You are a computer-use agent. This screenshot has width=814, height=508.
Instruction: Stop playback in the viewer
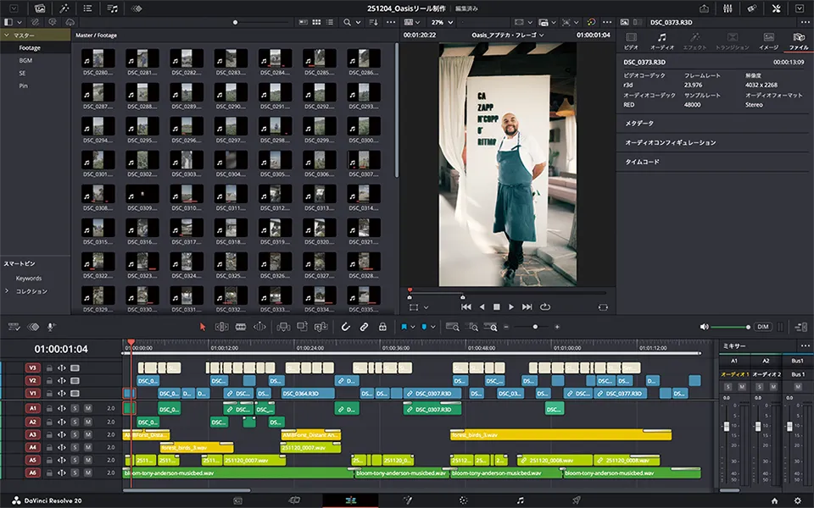497,306
